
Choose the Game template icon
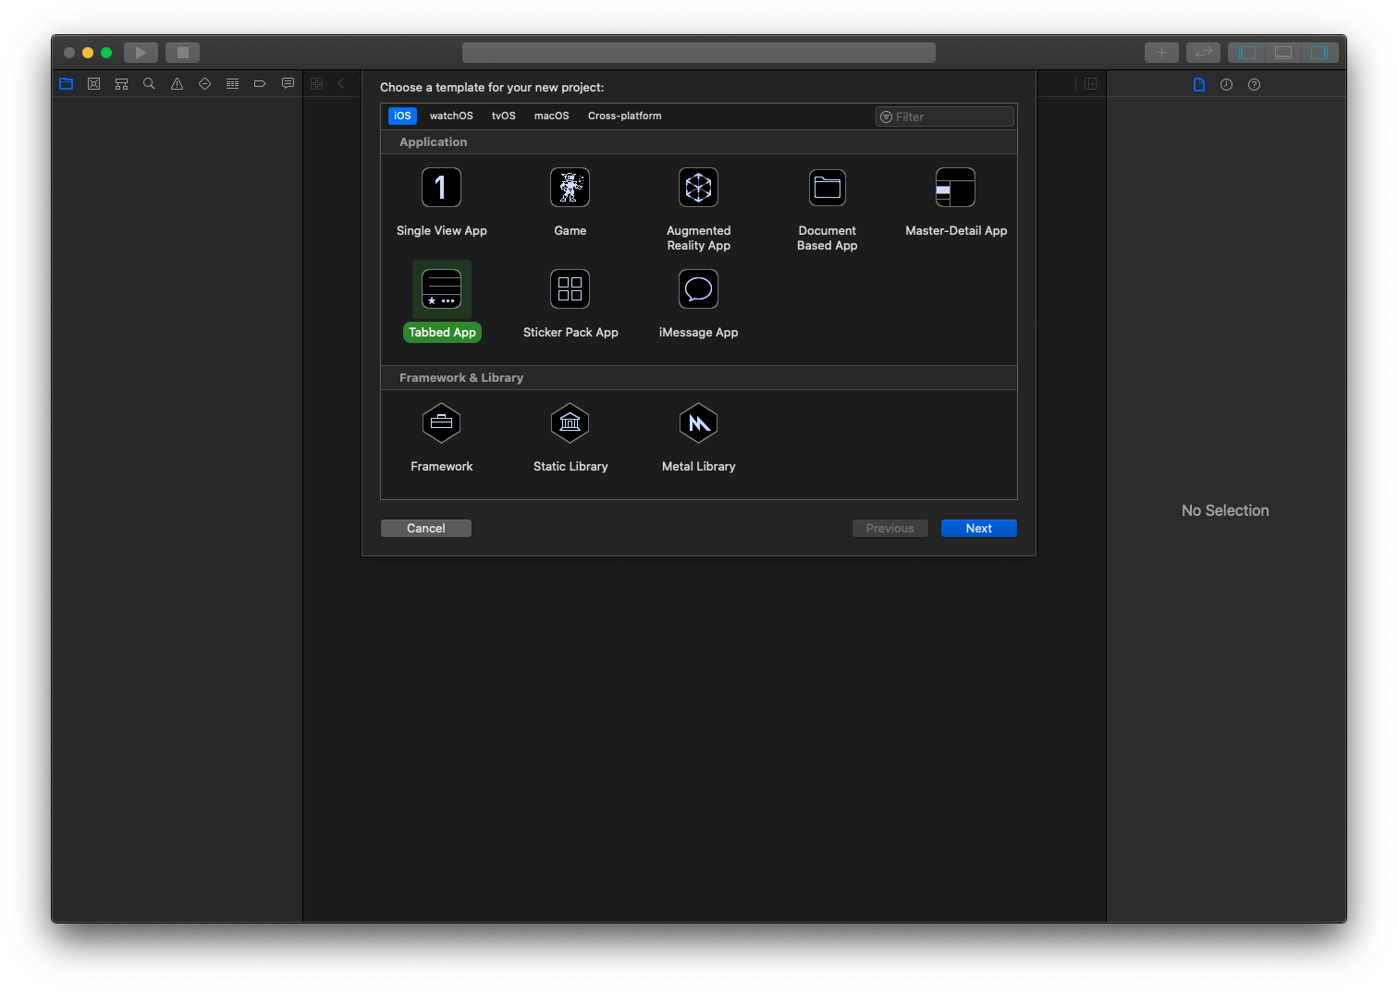pyautogui.click(x=570, y=189)
